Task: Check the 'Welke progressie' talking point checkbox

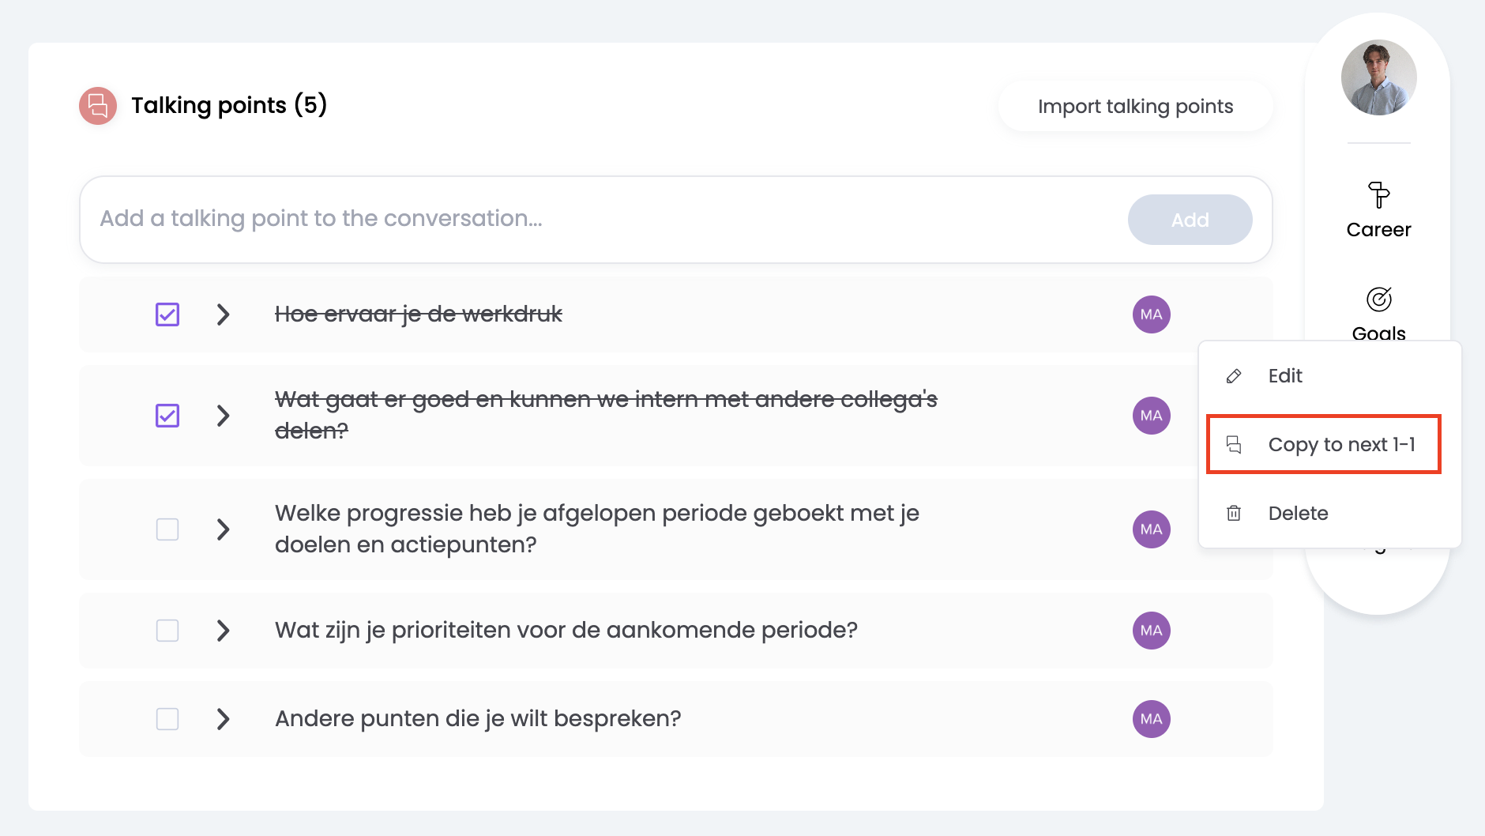Action: coord(167,529)
